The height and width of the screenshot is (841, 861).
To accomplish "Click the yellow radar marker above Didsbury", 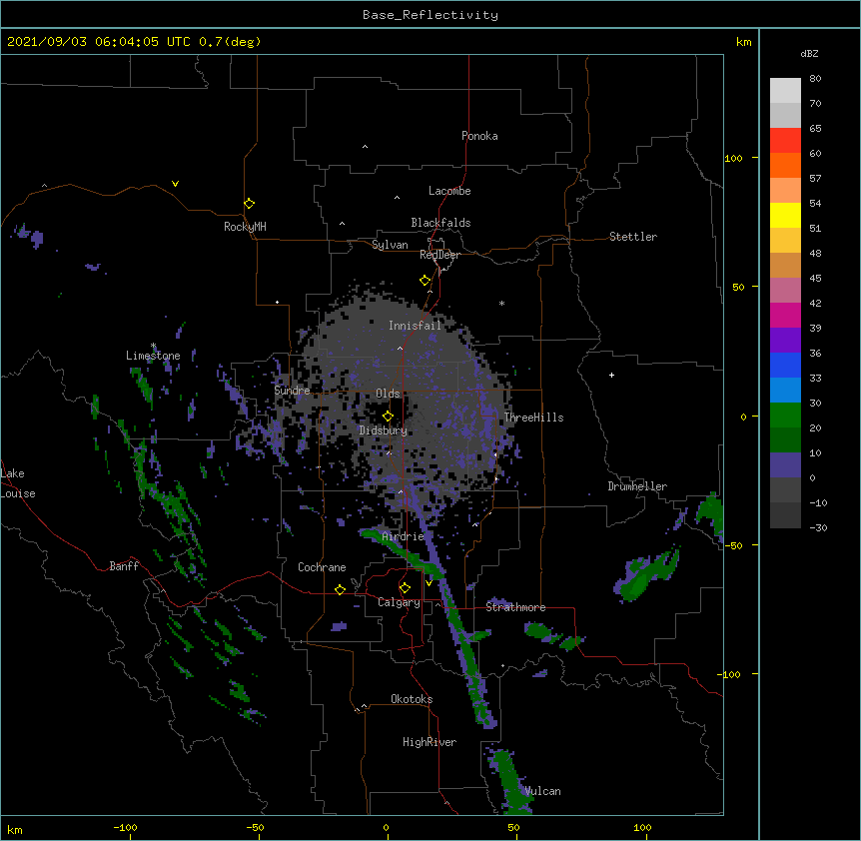I will [388, 416].
